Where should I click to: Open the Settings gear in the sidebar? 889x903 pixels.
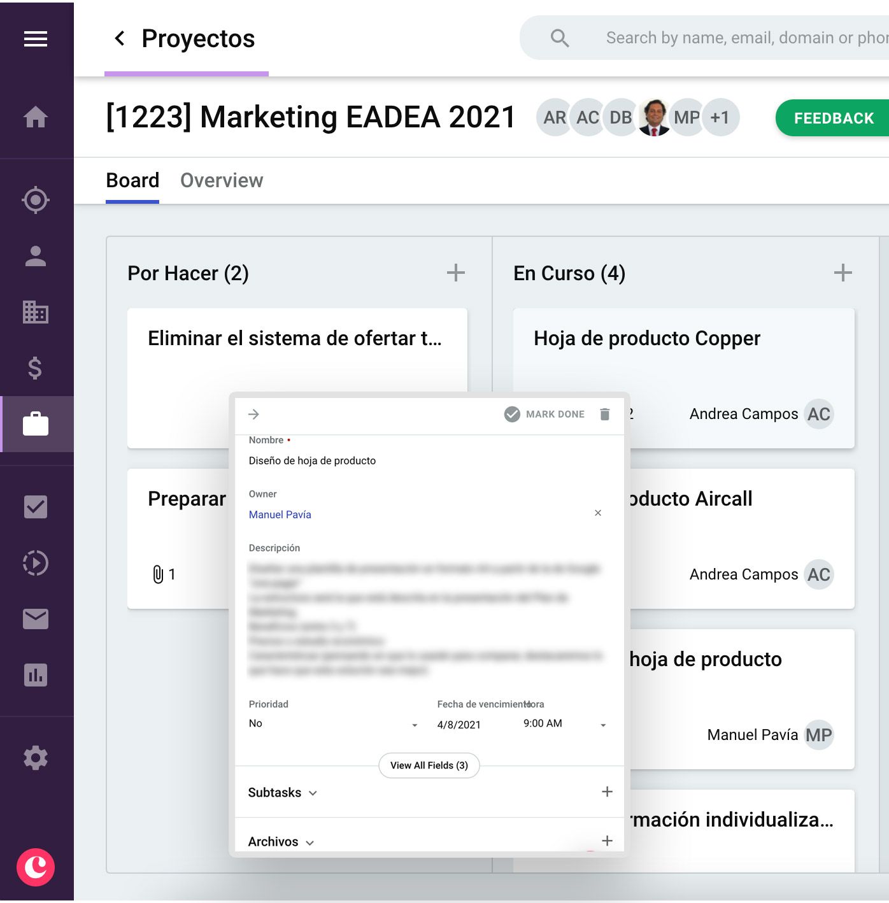(36, 758)
